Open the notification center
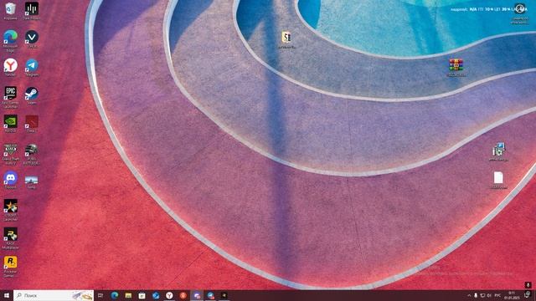The image size is (536, 301). pos(528,295)
